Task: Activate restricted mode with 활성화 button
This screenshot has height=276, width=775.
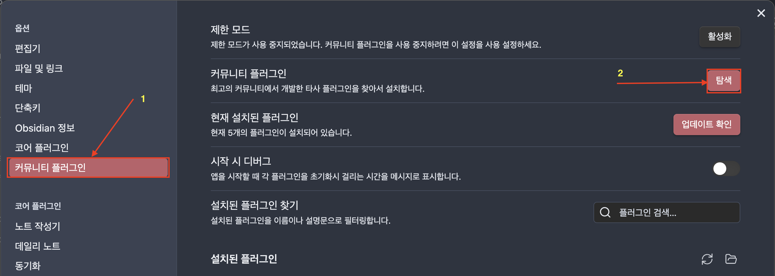Action: coord(720,37)
